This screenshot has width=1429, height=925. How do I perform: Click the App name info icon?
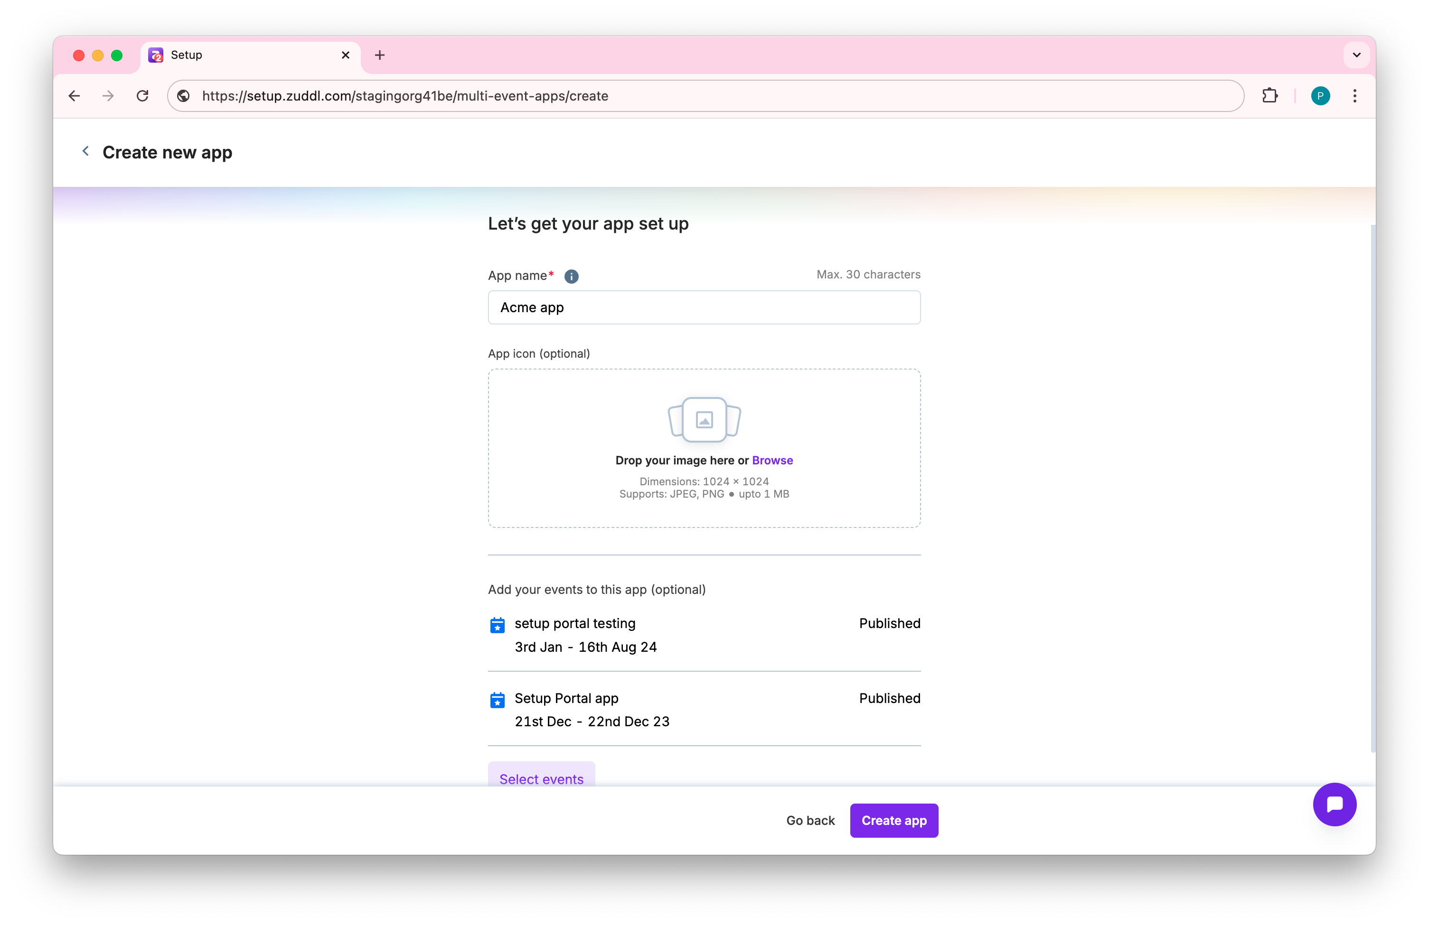(571, 276)
